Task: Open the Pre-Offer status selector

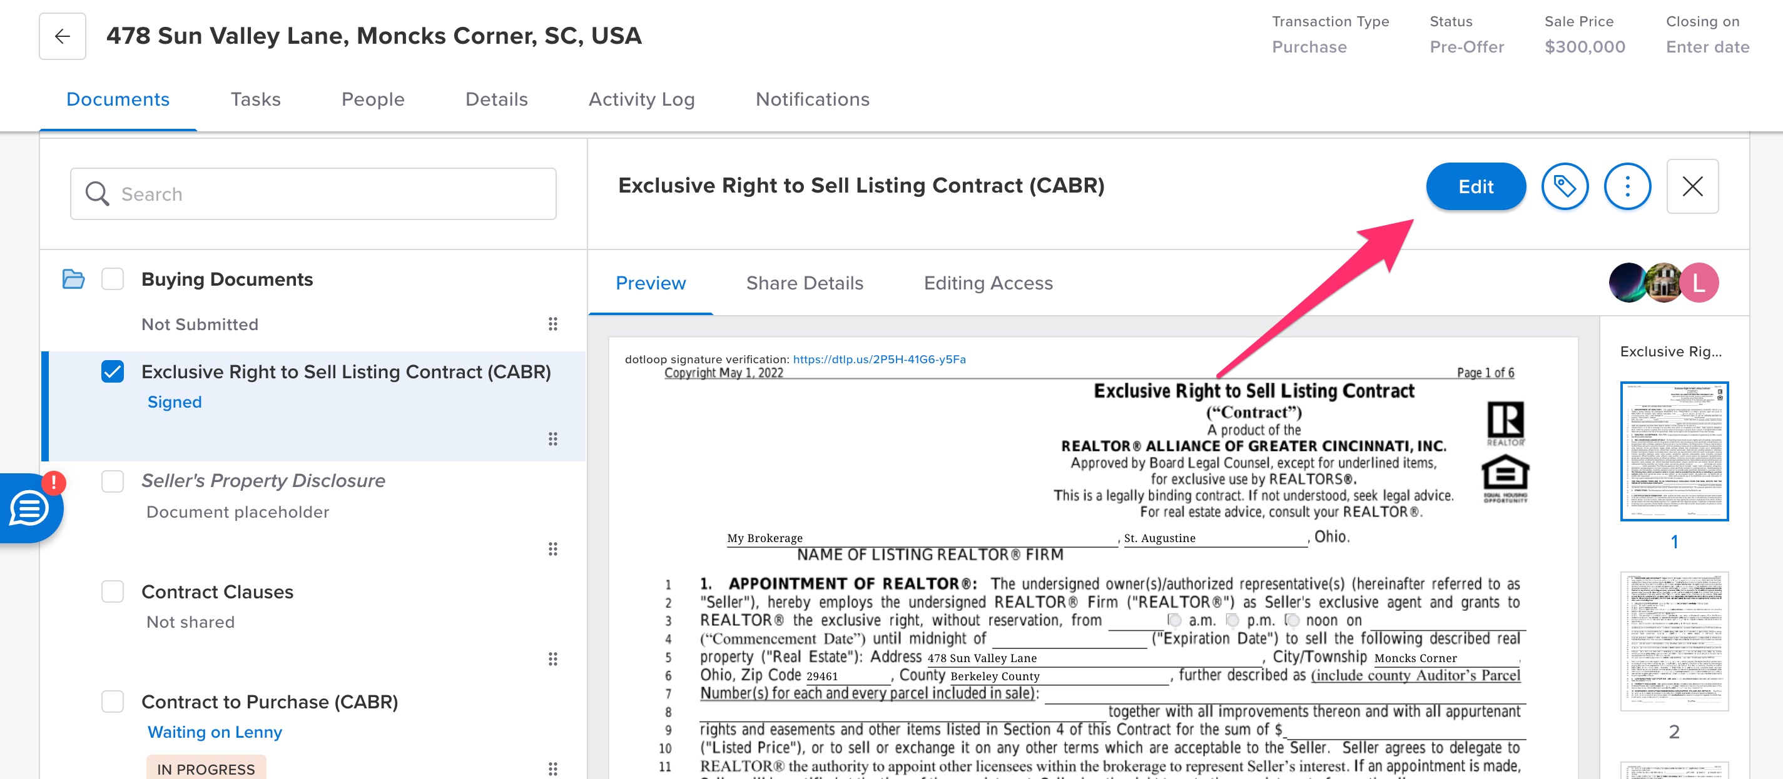Action: pyautogui.click(x=1466, y=47)
